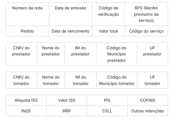Click the 'Número da nota' cell

click(x=27, y=14)
